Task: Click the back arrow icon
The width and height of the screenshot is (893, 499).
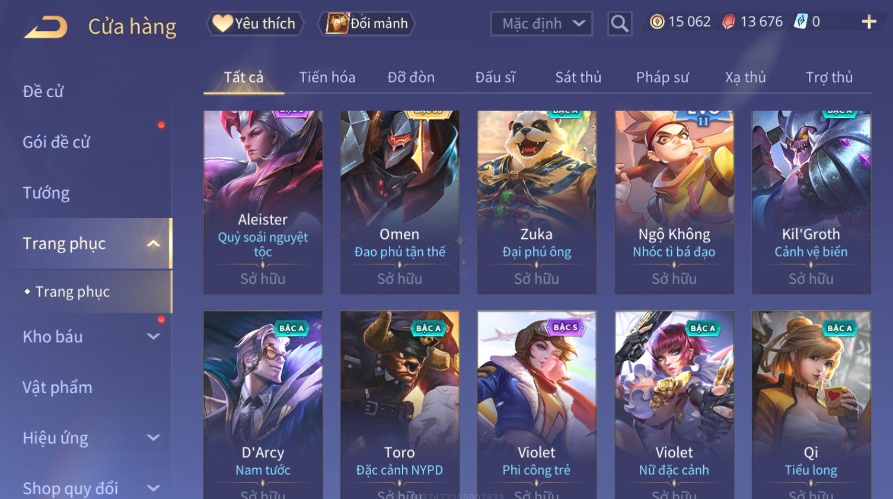Action: click(x=46, y=27)
